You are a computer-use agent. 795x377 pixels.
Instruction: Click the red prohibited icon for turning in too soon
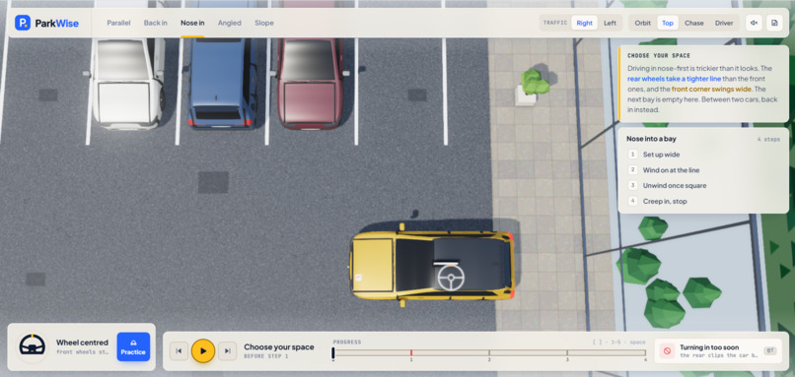tap(667, 350)
